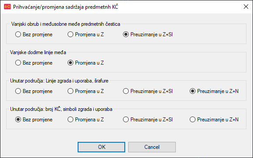253x158 pixels.
Task: Click the 6C application icon in title bar
Action: click(7, 7)
